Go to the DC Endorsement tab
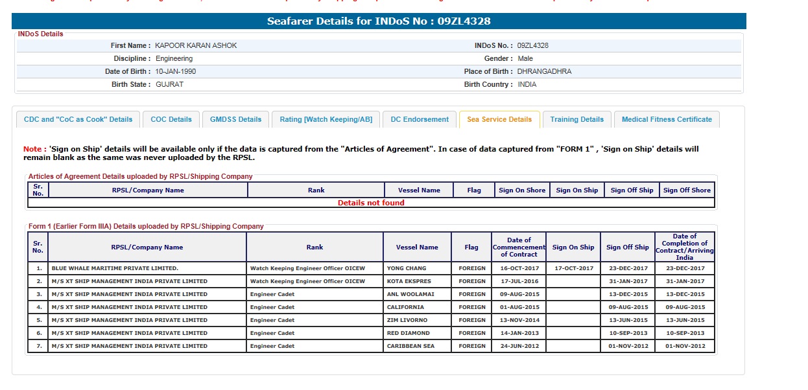The image size is (808, 390). pyautogui.click(x=420, y=119)
